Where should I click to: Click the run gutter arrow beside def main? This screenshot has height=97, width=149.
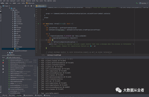point(38,24)
